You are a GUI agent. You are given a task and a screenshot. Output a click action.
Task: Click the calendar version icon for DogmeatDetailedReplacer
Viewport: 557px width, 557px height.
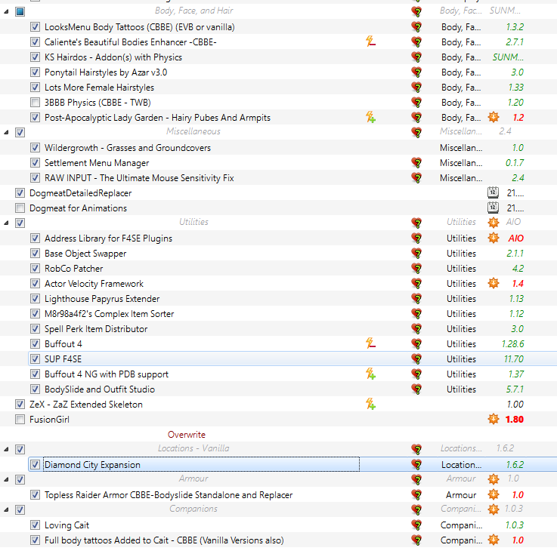[x=493, y=192]
